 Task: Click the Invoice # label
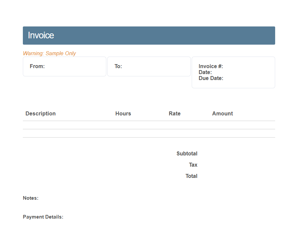[211, 66]
